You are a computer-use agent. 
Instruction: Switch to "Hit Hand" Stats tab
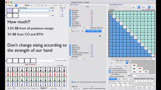(93, 31)
